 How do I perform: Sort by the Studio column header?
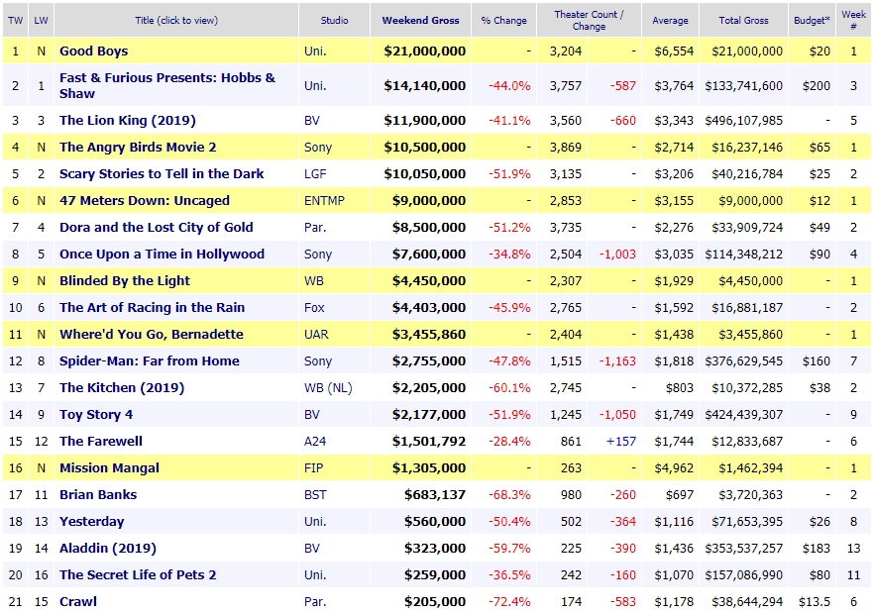click(335, 21)
